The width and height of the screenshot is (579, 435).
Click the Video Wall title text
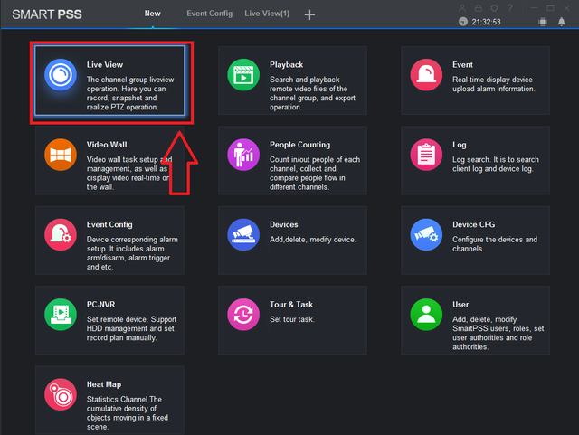pos(107,145)
